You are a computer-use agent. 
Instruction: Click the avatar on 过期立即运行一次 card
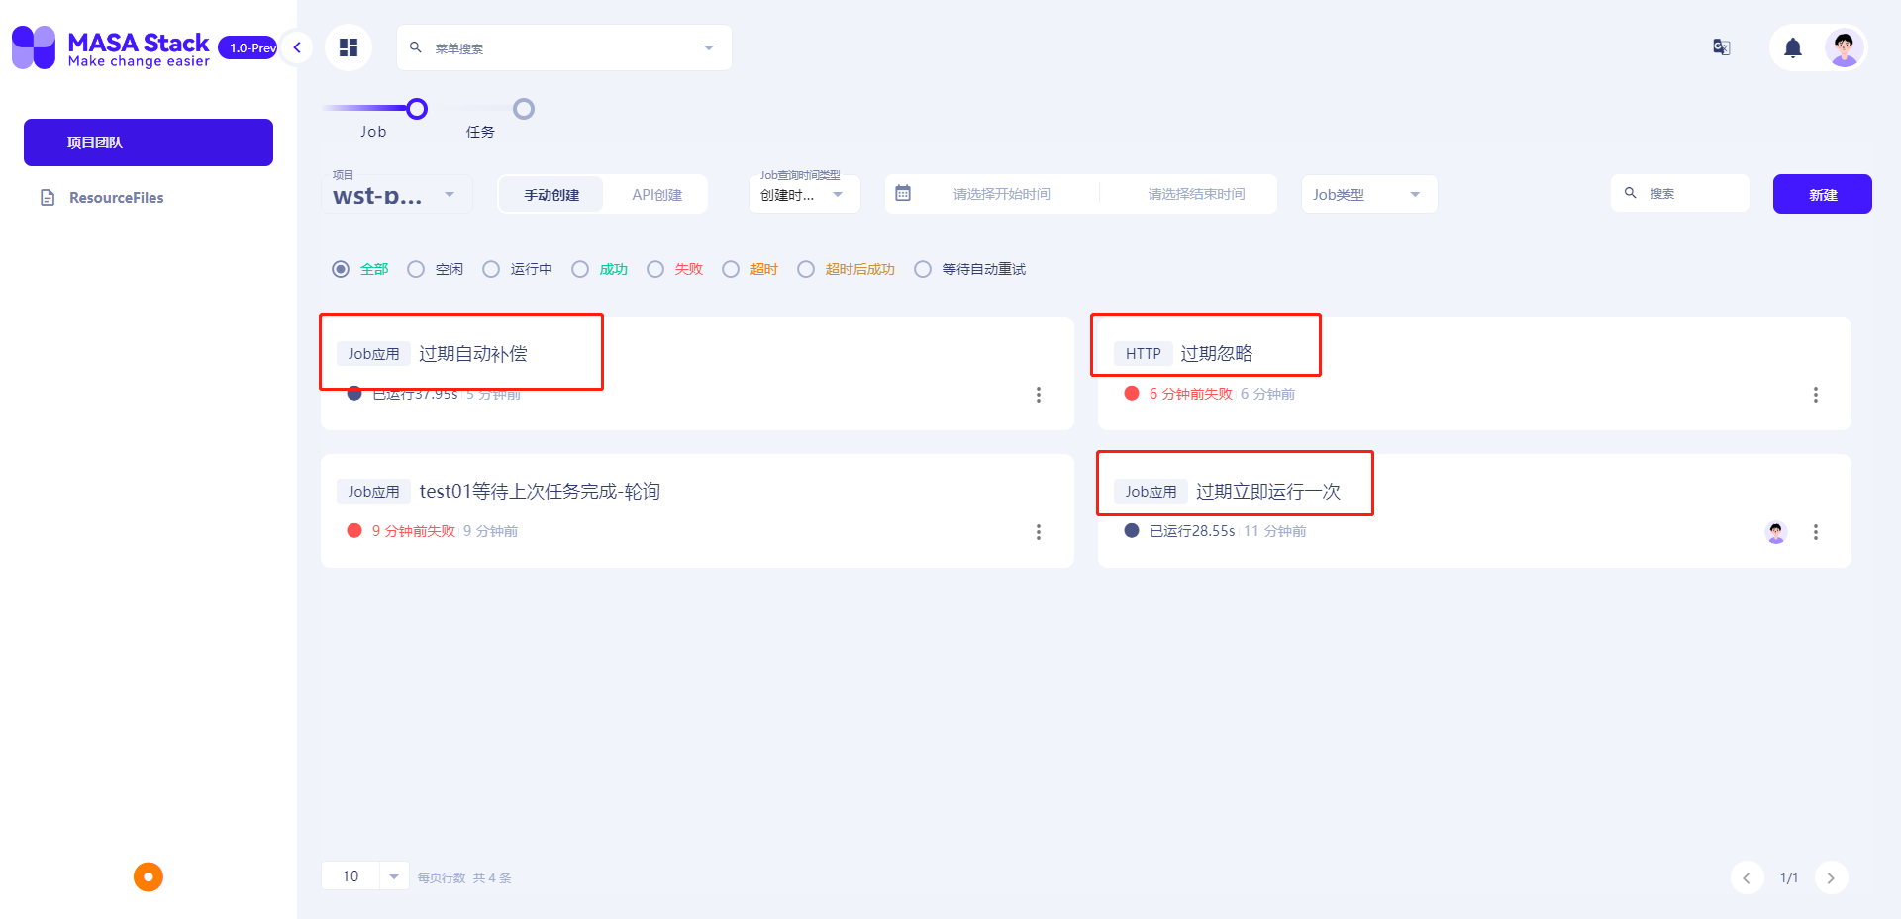tap(1776, 532)
